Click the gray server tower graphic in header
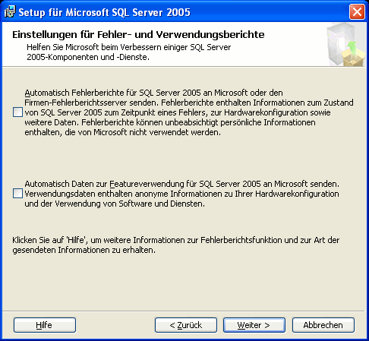Image resolution: width=369 pixels, height=341 pixels. [x=338, y=43]
